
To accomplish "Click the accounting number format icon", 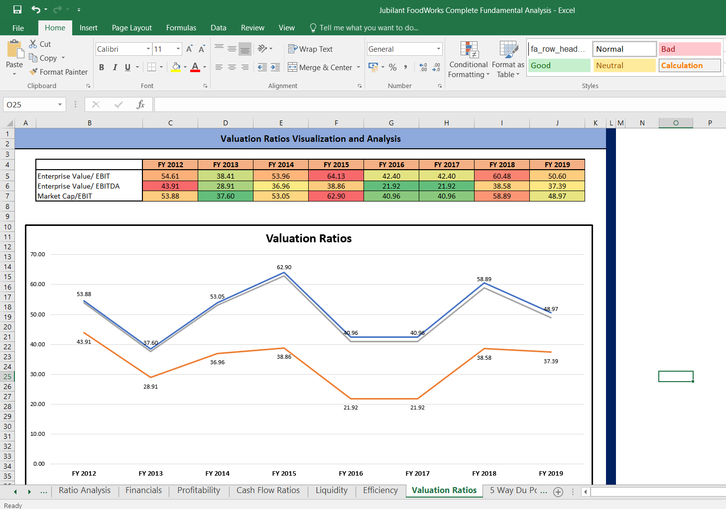I will pos(373,67).
